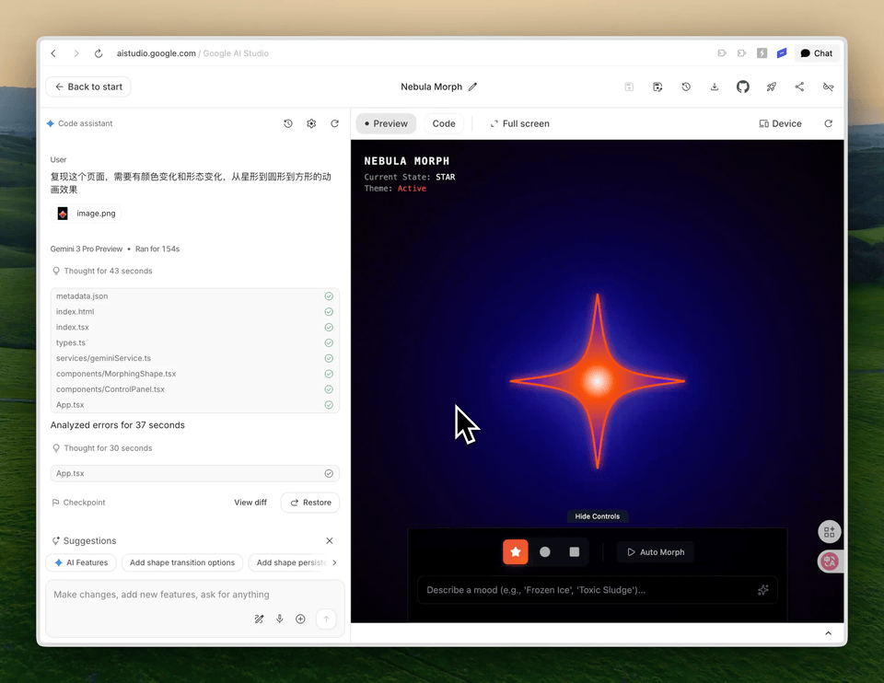This screenshot has width=884, height=683.
Task: Reveal more suggestion chips via chevron
Action: [x=333, y=562]
